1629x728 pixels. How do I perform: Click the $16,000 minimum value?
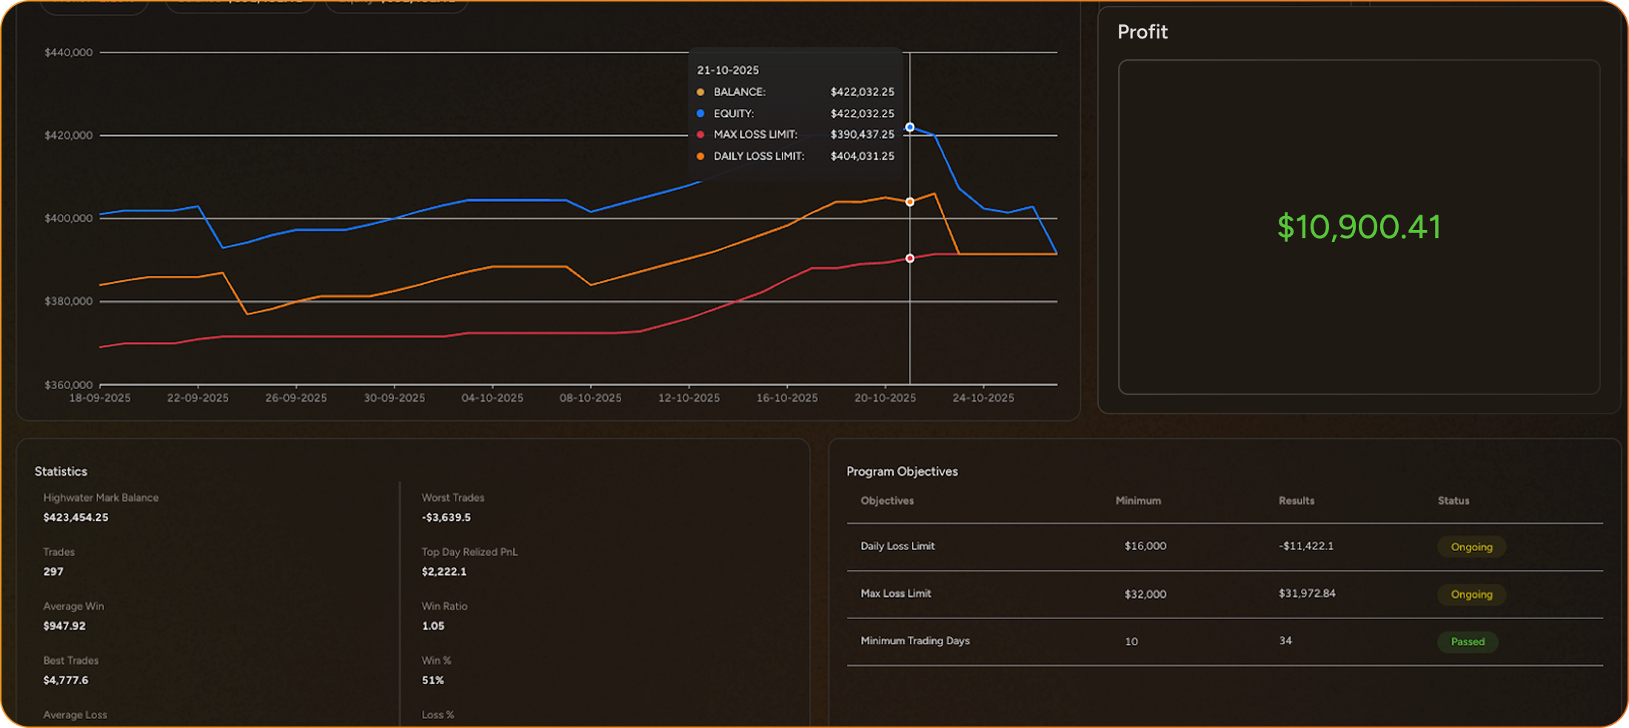tap(1145, 546)
